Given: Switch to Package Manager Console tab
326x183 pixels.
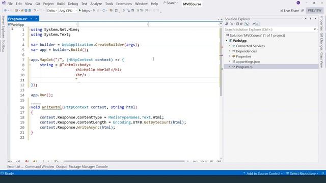Looking at the screenshot, I should pyautogui.click(x=88, y=166).
